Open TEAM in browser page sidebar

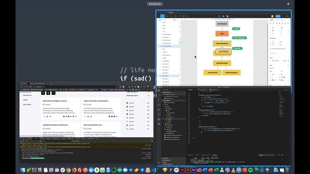tap(26, 100)
